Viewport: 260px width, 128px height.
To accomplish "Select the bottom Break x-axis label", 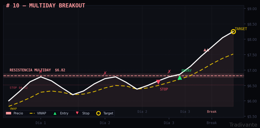I will (212, 123).
